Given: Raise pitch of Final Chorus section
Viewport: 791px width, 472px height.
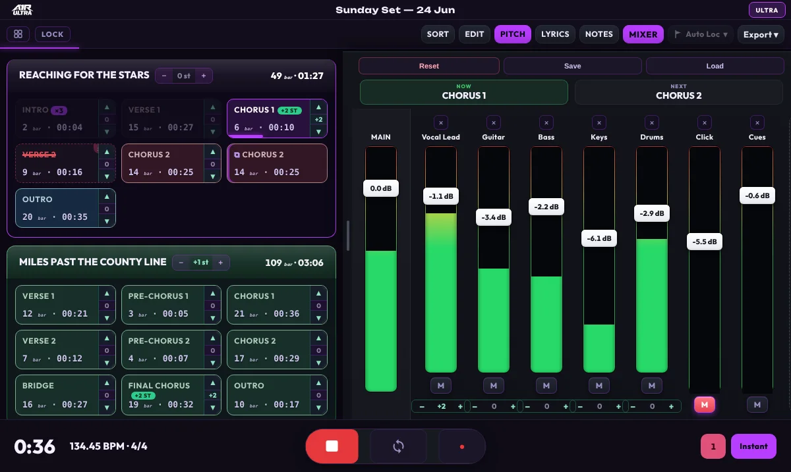Looking at the screenshot, I should click(x=212, y=383).
